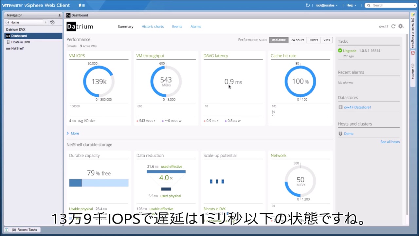The height and width of the screenshot is (236, 419).
Task: Open the dashboard gear settings dropdown
Action: [401, 27]
